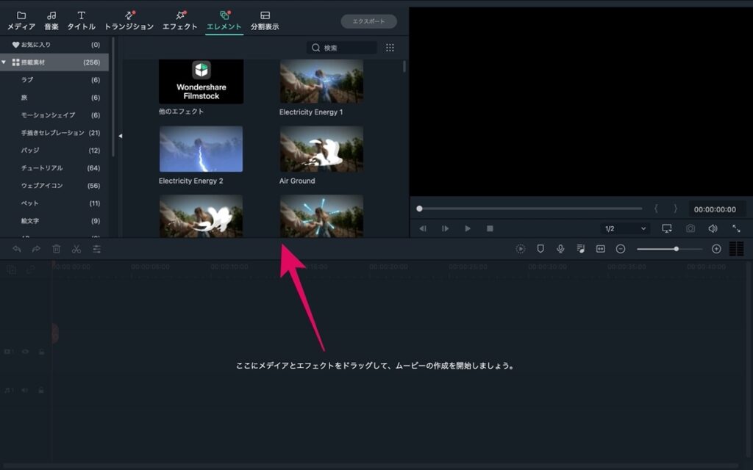Open the 1/2 preview quality dropdown
The height and width of the screenshot is (470, 753).
[x=625, y=229]
